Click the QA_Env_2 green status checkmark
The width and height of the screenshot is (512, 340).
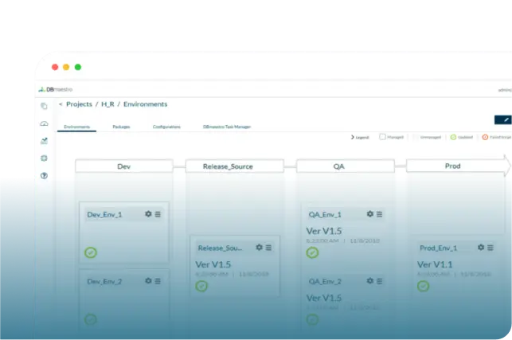[312, 319]
